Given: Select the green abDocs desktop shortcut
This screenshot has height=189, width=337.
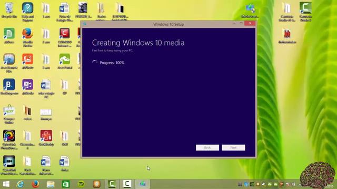Looking at the screenshot, I should point(9,35).
